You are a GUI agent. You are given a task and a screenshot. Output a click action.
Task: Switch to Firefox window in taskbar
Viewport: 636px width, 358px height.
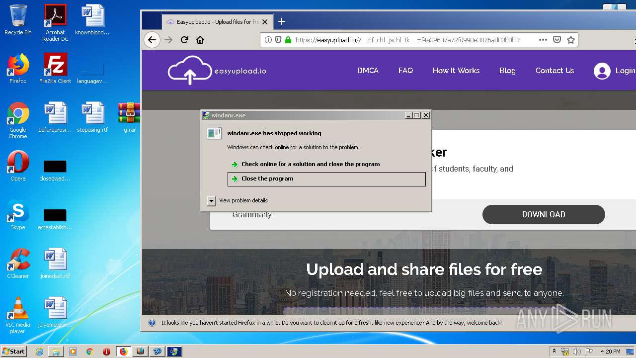pos(124,352)
